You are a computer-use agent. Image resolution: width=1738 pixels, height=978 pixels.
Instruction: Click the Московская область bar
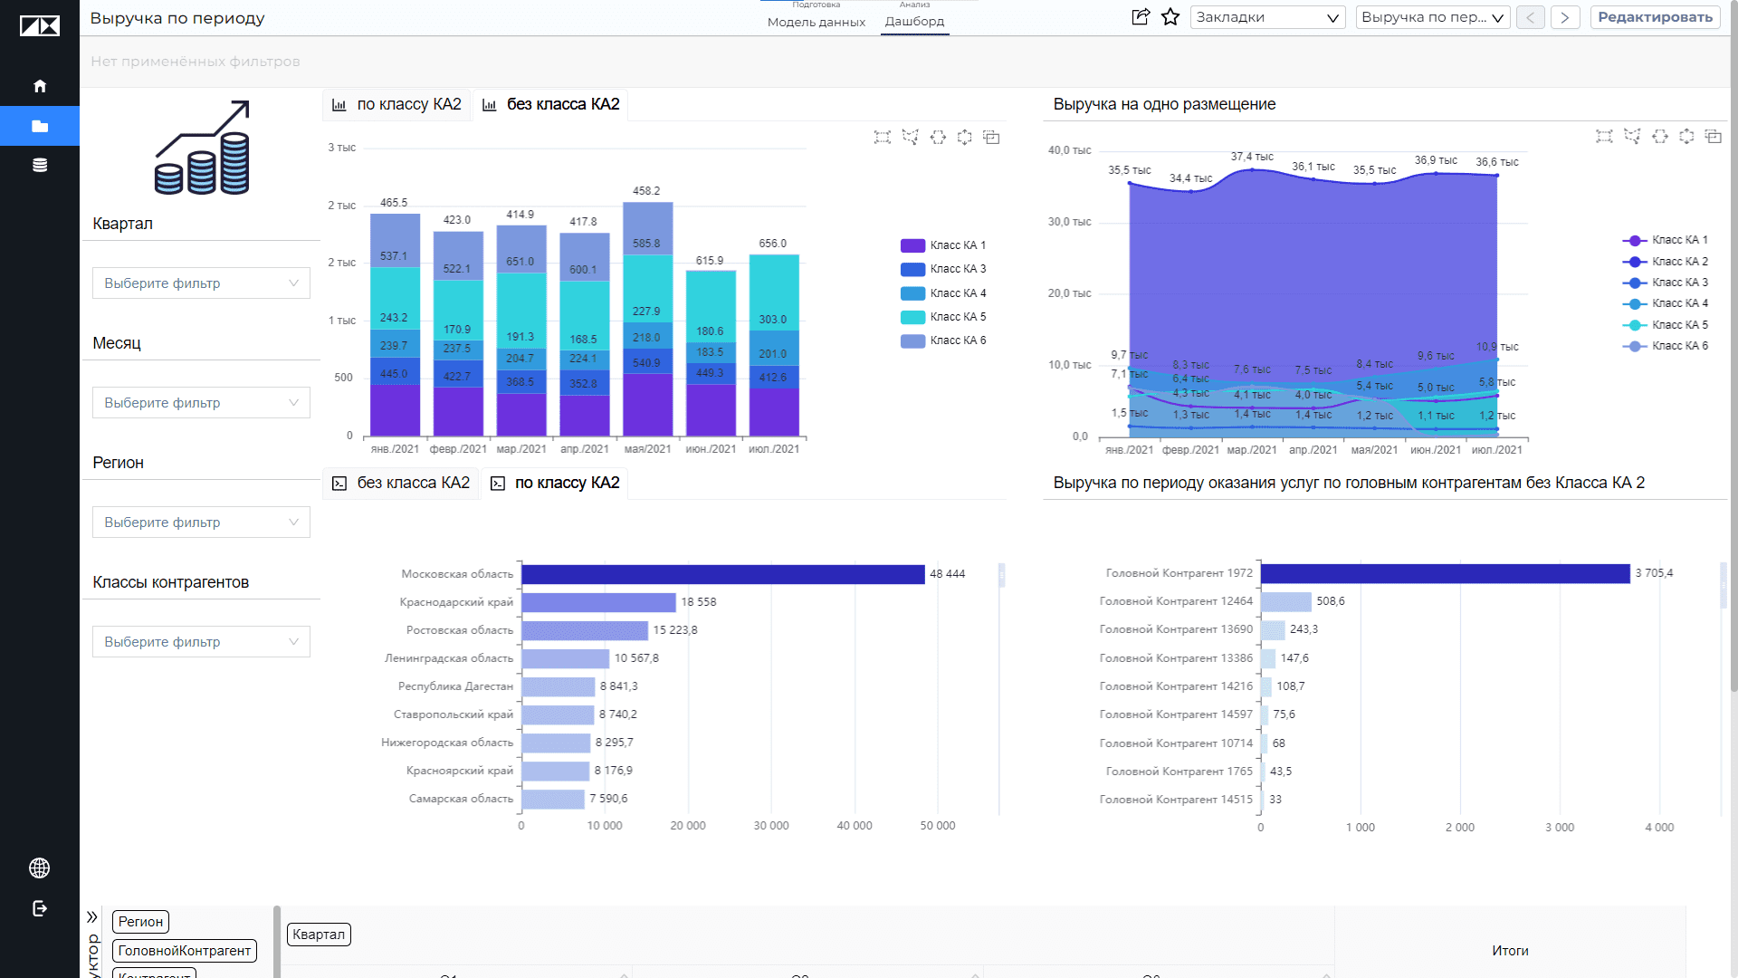[723, 574]
